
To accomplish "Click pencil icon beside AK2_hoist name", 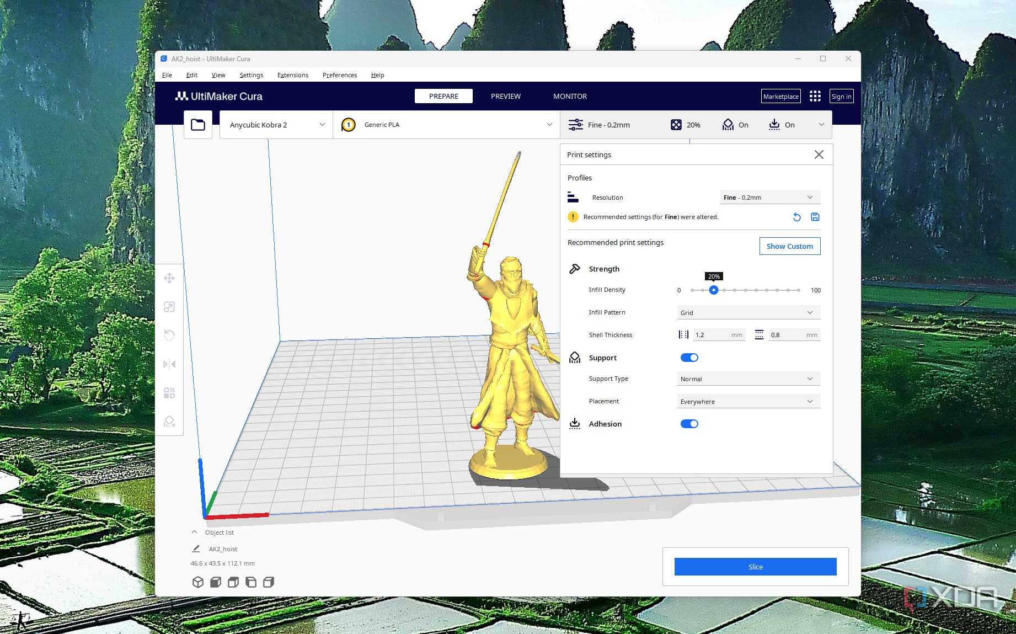I will 196,548.
